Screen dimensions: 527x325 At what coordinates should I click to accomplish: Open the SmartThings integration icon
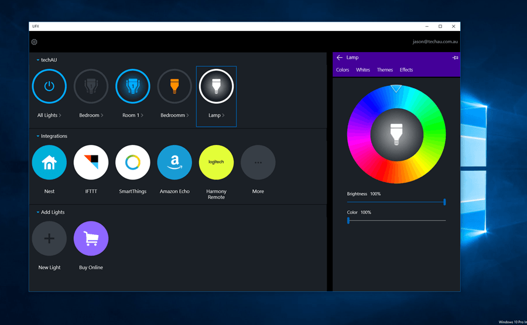pyautogui.click(x=133, y=162)
